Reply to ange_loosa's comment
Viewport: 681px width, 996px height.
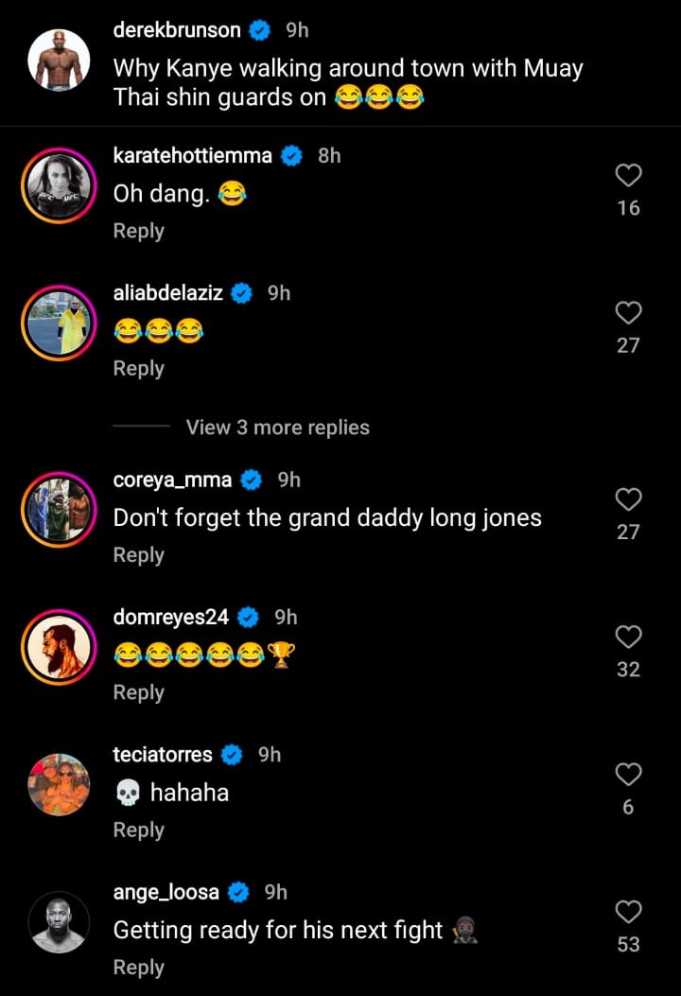(139, 968)
